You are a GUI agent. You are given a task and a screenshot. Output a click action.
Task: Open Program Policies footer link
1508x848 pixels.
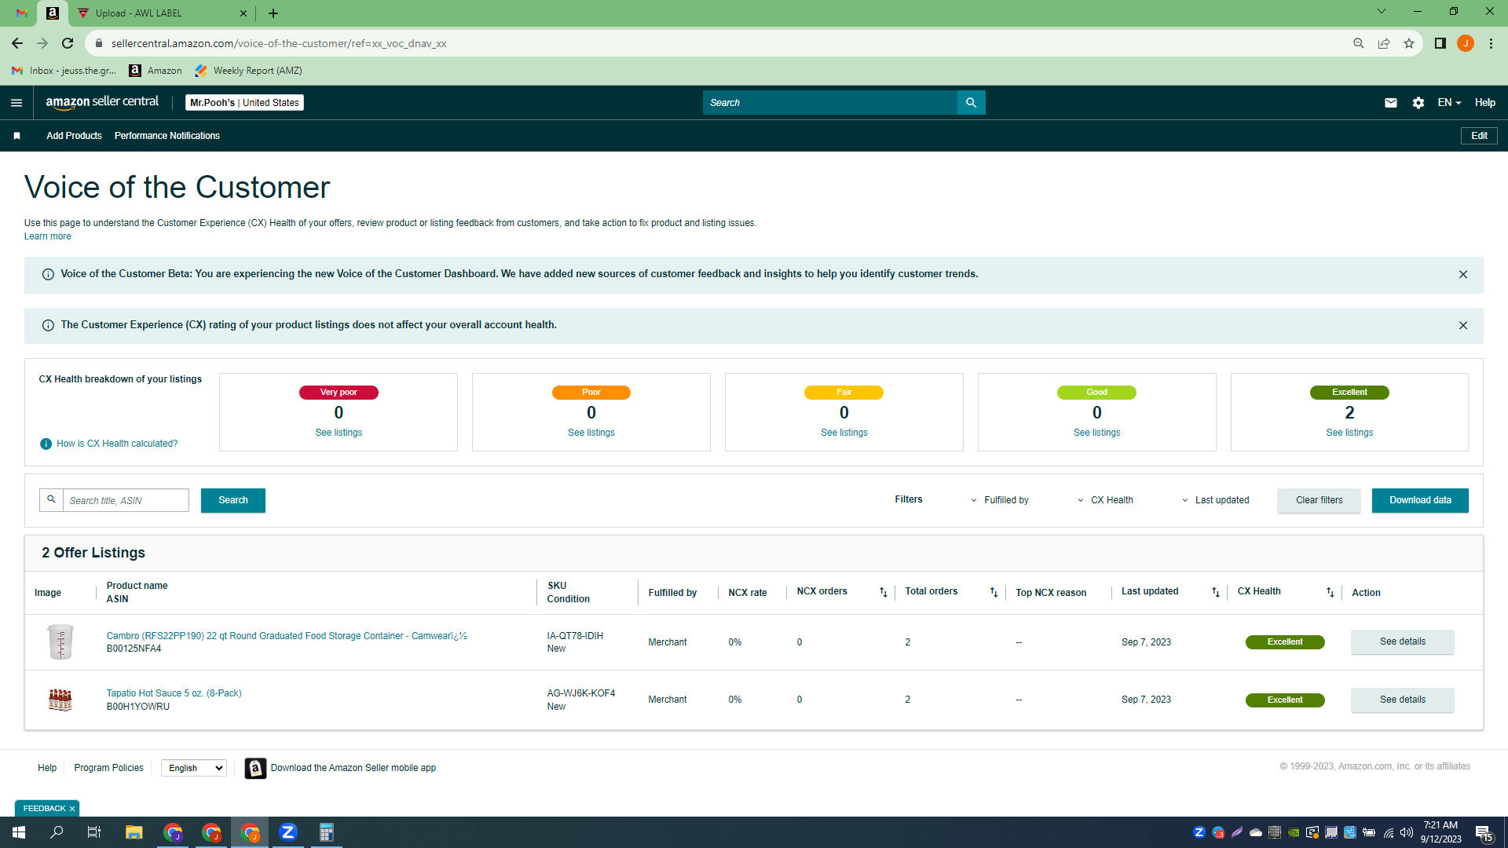tap(108, 769)
